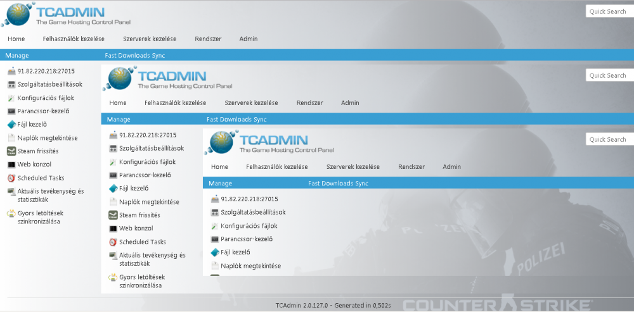This screenshot has height=312, width=634.
Task: Focus the topmost Quick Search field
Action: 608,11
